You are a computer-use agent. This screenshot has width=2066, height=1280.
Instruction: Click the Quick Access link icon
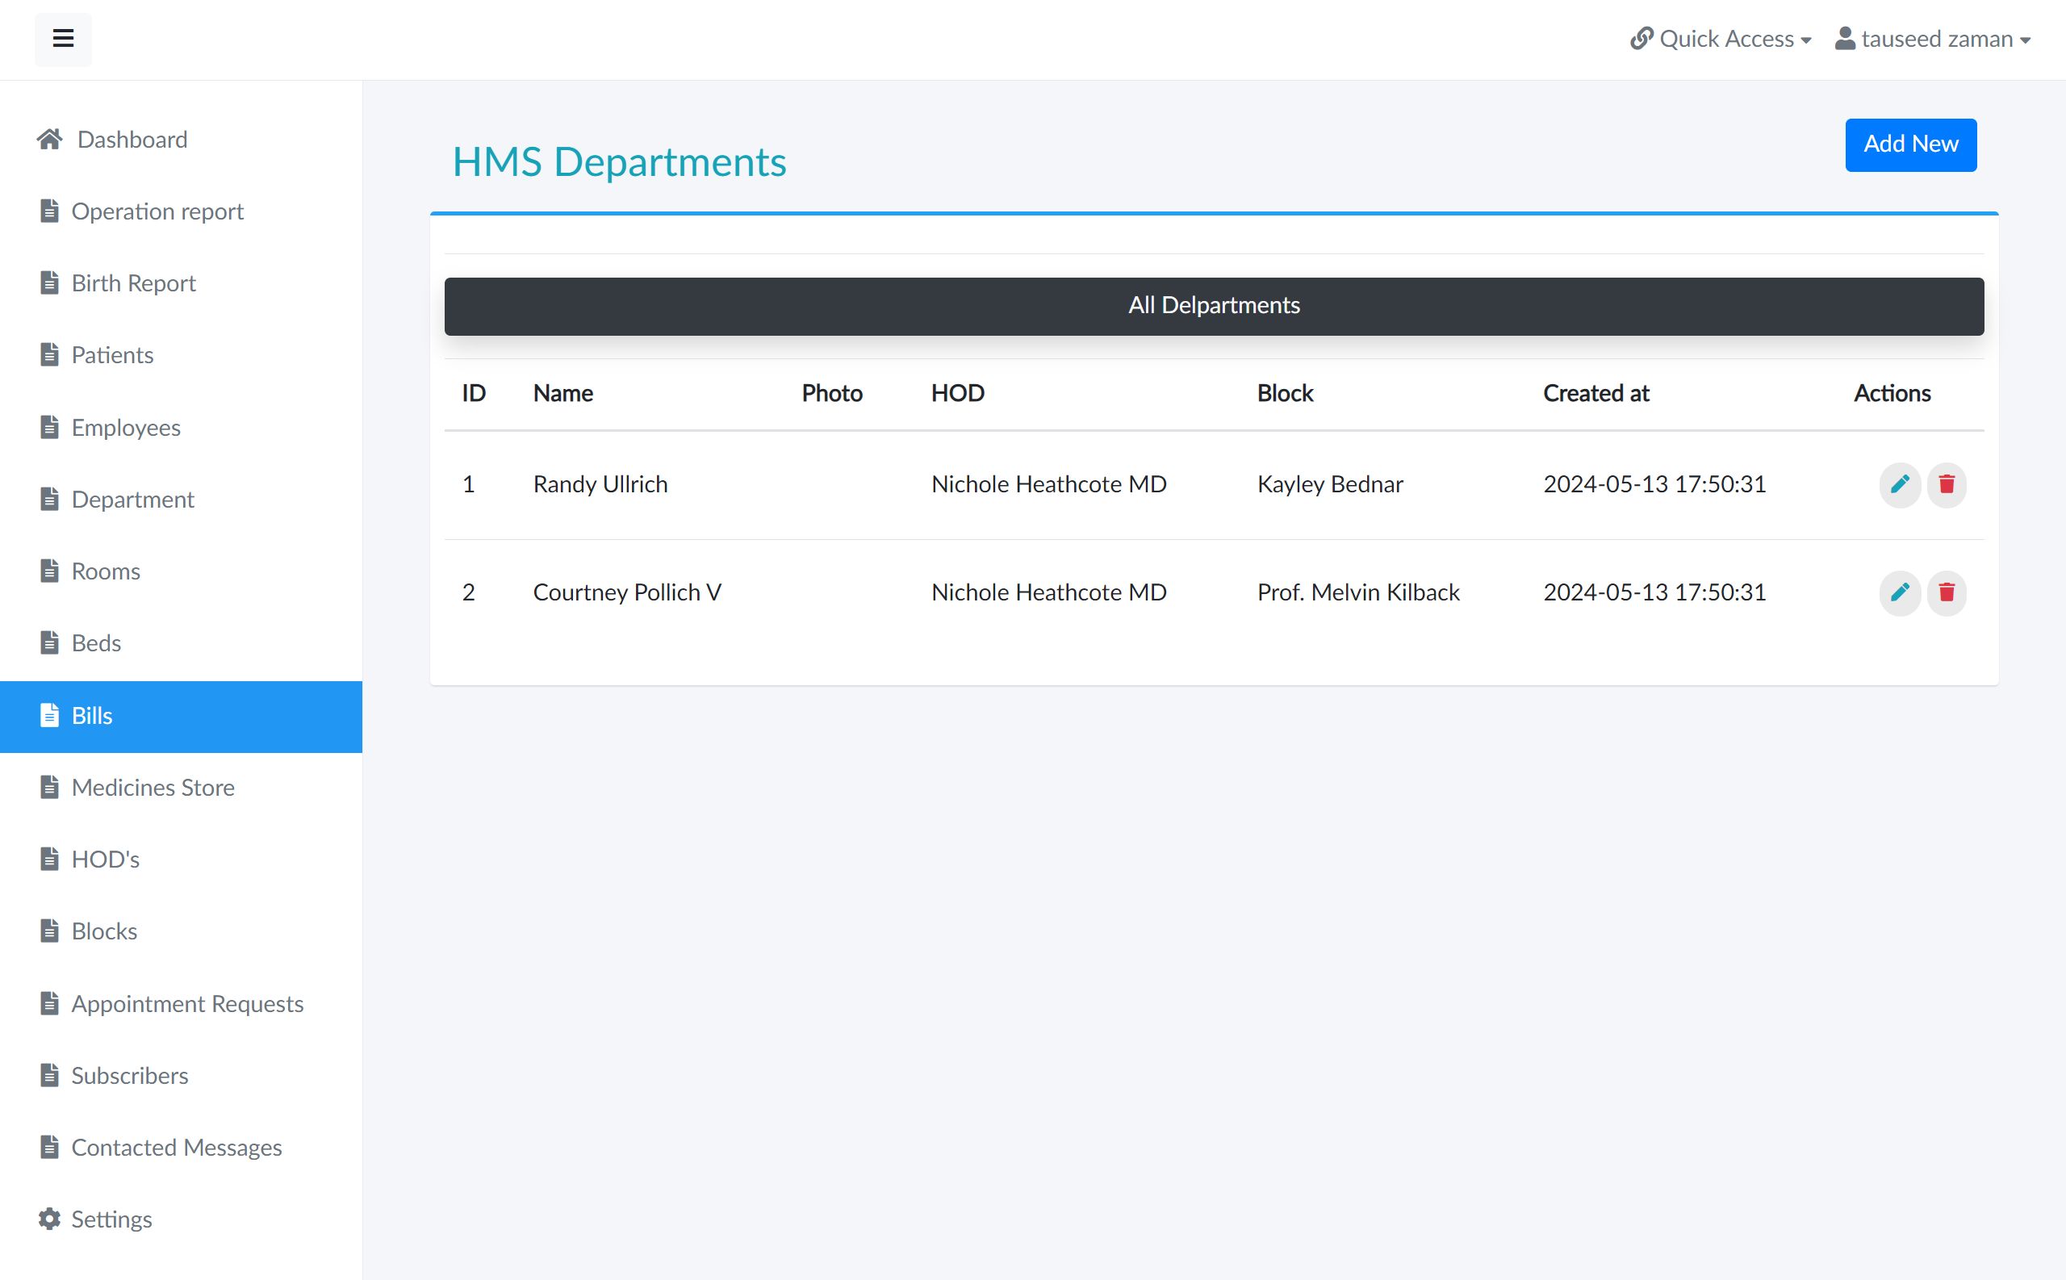point(1642,39)
